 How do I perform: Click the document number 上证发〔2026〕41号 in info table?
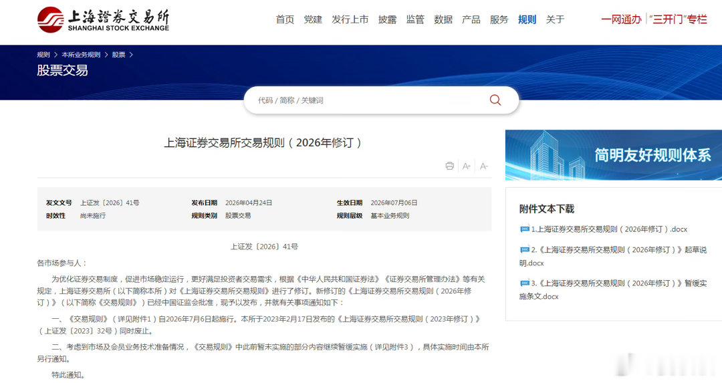(x=110, y=203)
